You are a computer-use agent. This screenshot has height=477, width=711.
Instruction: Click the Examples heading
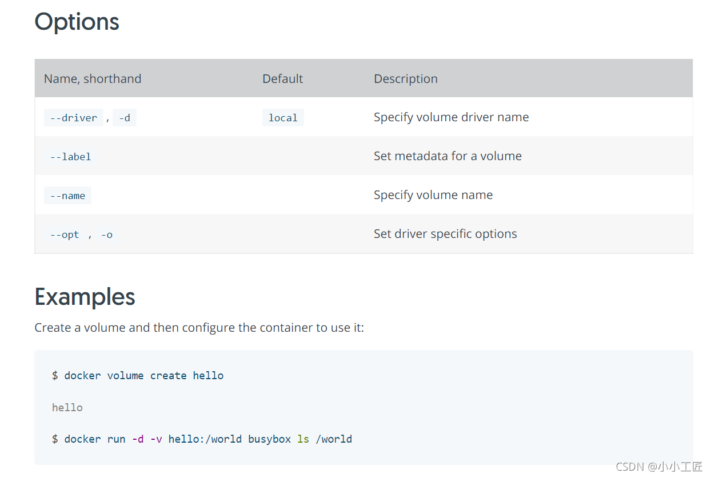(x=85, y=297)
